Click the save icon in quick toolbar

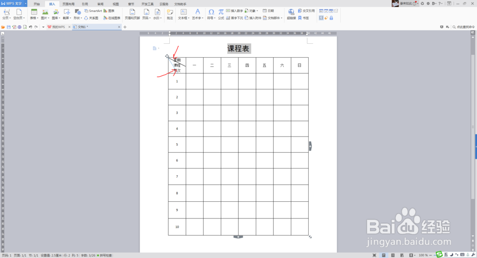click(x=9, y=27)
